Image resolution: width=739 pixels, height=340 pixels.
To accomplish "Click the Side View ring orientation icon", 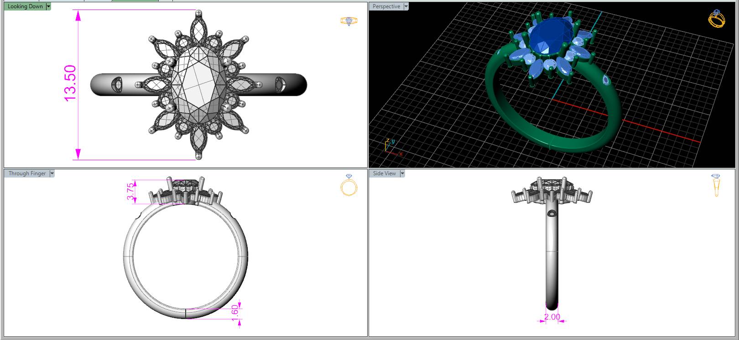I will pos(716,185).
